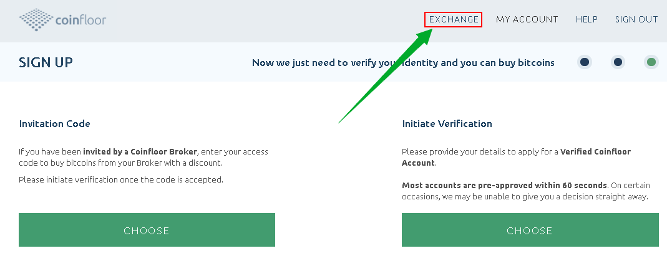
Task: Click the Initiate Verification heading
Action: [x=447, y=123]
